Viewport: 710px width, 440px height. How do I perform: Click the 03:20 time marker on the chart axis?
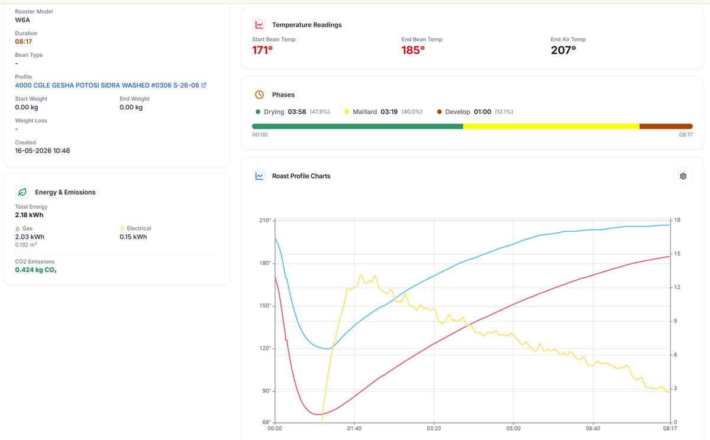pyautogui.click(x=434, y=428)
